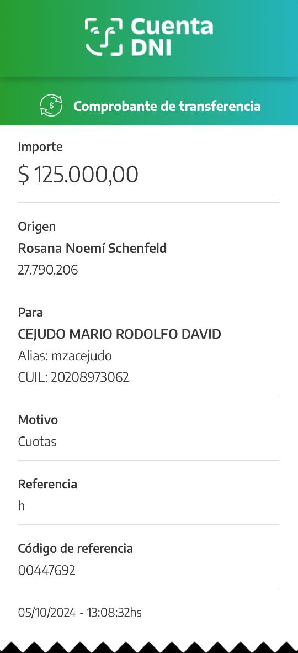Click the Referencia label
Viewport: 298px width, 653px height.
(x=48, y=485)
